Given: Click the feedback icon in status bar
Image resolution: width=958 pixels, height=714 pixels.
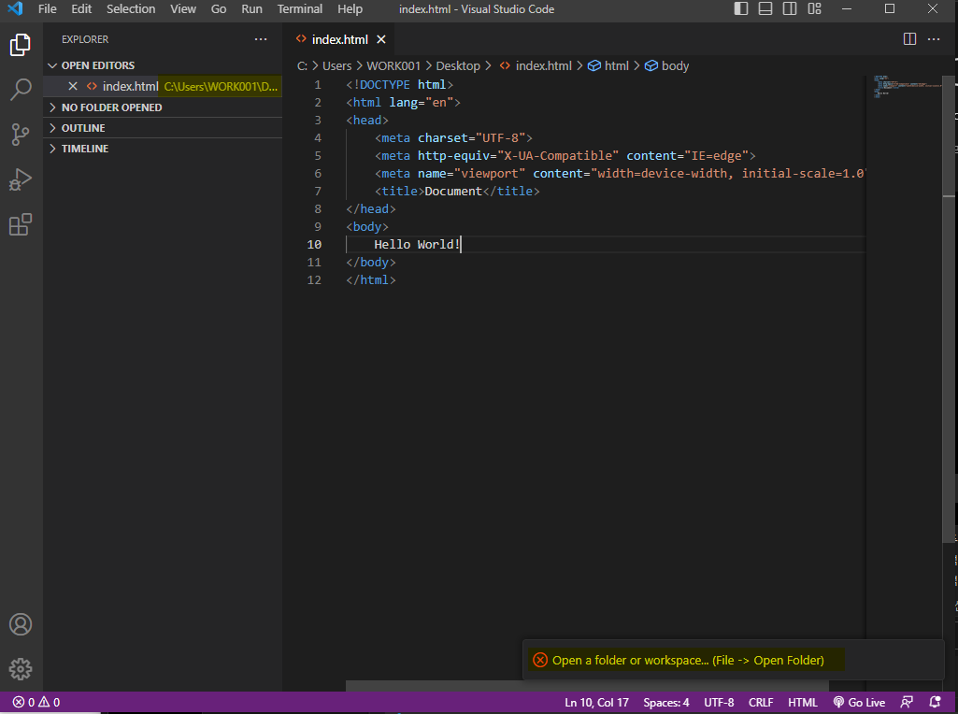Looking at the screenshot, I should [907, 703].
